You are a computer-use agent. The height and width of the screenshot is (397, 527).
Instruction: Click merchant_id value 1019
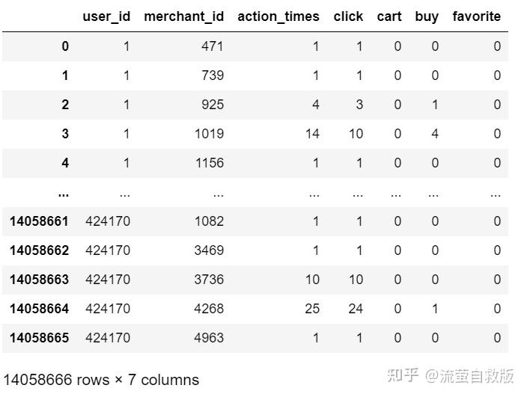pos(208,134)
